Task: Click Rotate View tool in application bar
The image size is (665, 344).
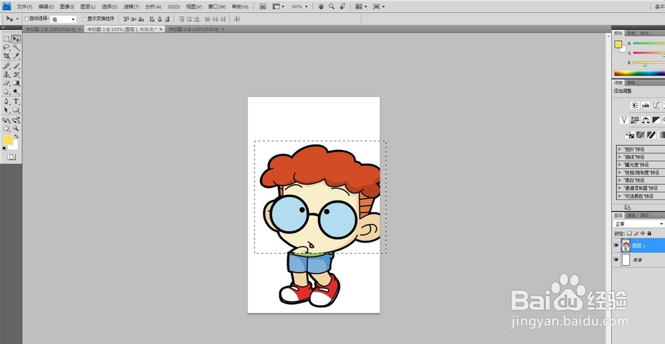Action: point(342,7)
